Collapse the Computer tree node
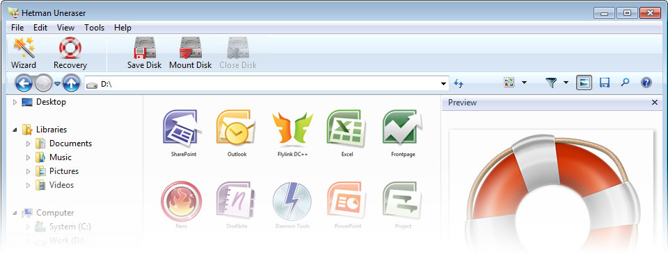668x253 pixels. point(15,213)
